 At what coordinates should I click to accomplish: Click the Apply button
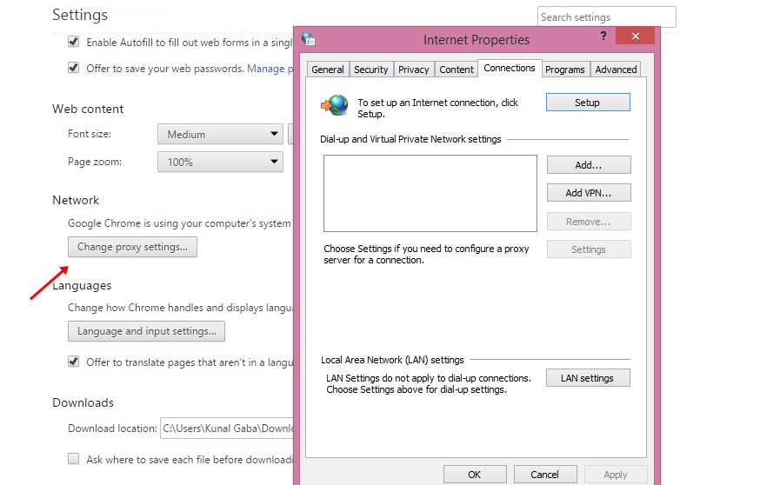[x=616, y=475]
